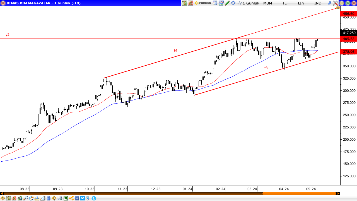Click the left scroll arrow of time scrollbar

point(2,193)
